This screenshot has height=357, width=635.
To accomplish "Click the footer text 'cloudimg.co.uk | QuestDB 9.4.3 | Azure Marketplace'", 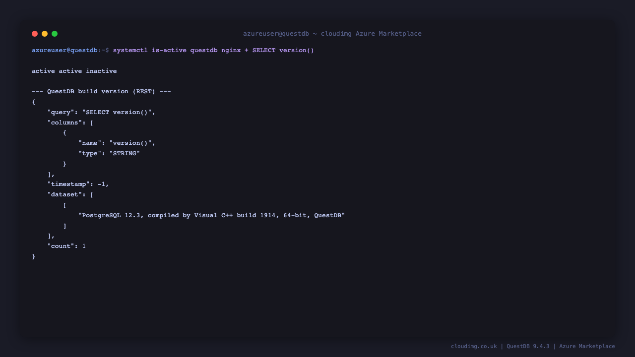I will pos(533,346).
